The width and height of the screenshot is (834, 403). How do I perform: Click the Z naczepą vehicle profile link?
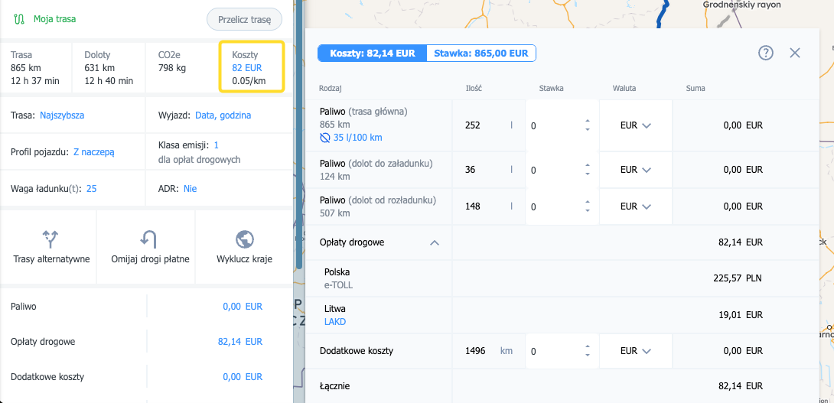tap(94, 152)
